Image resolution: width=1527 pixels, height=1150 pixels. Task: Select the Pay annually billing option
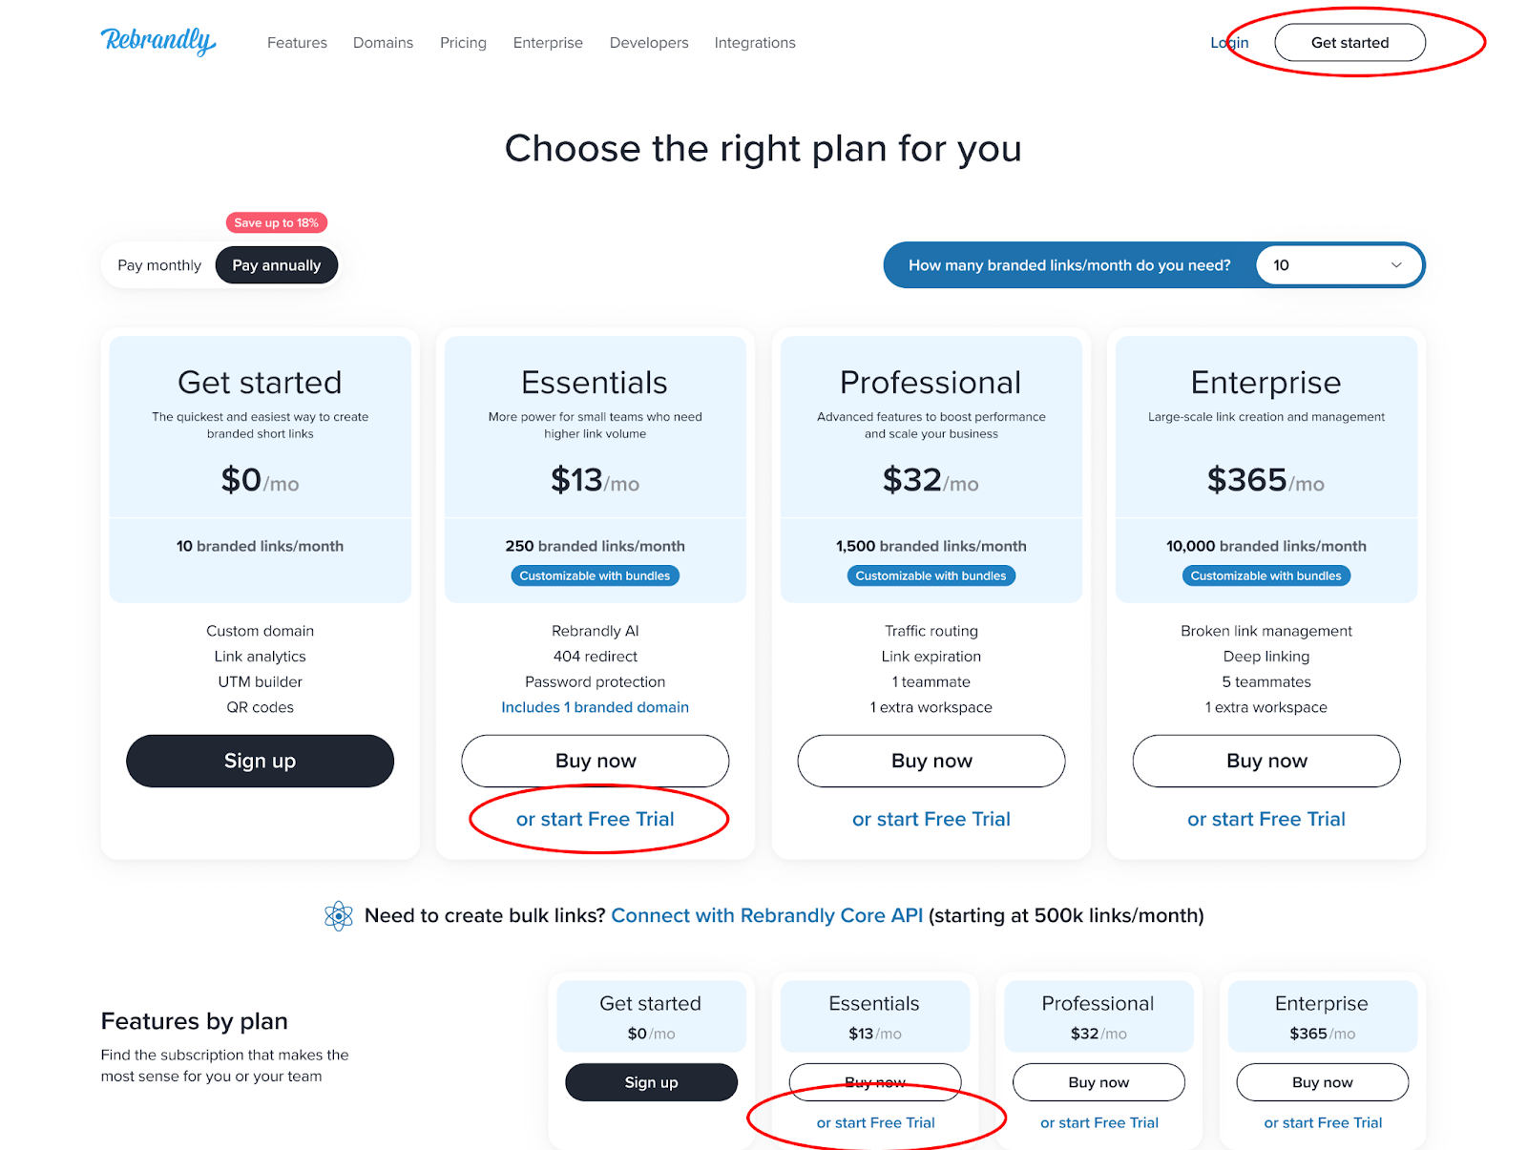277,265
